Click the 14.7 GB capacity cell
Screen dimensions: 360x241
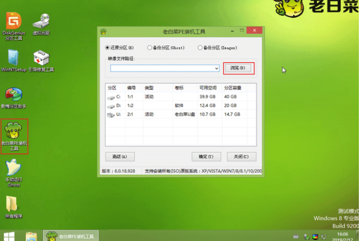click(232, 114)
